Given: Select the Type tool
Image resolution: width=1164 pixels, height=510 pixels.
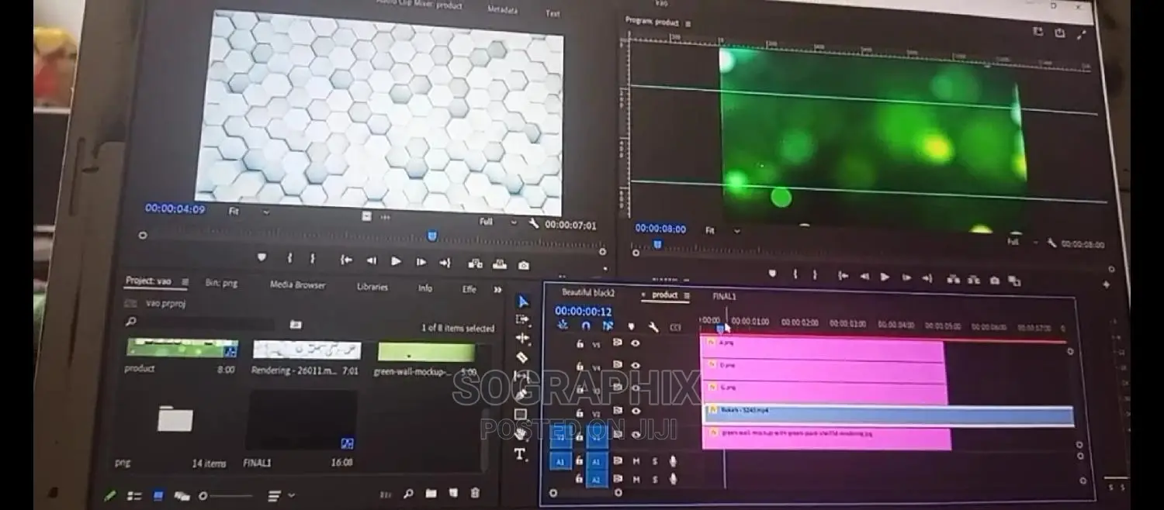Looking at the screenshot, I should tap(520, 454).
